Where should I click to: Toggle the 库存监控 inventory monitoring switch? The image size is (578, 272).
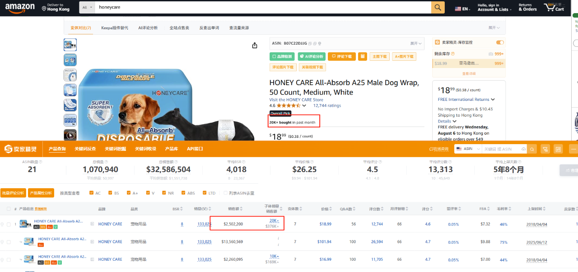(x=500, y=42)
